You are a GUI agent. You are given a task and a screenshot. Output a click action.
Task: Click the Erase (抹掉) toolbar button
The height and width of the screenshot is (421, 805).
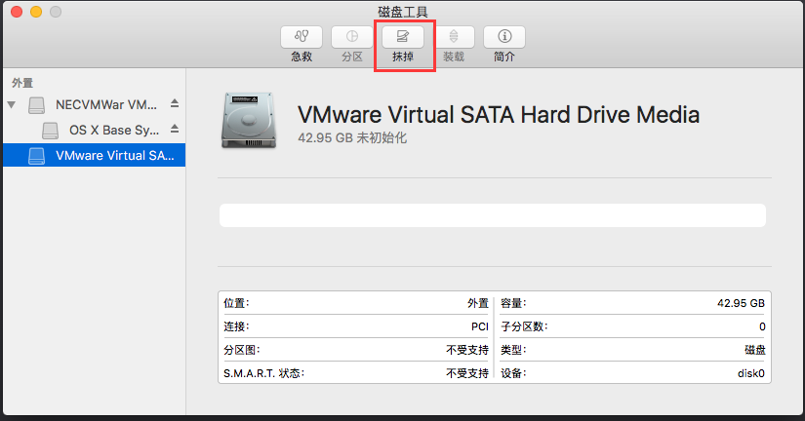tap(402, 37)
